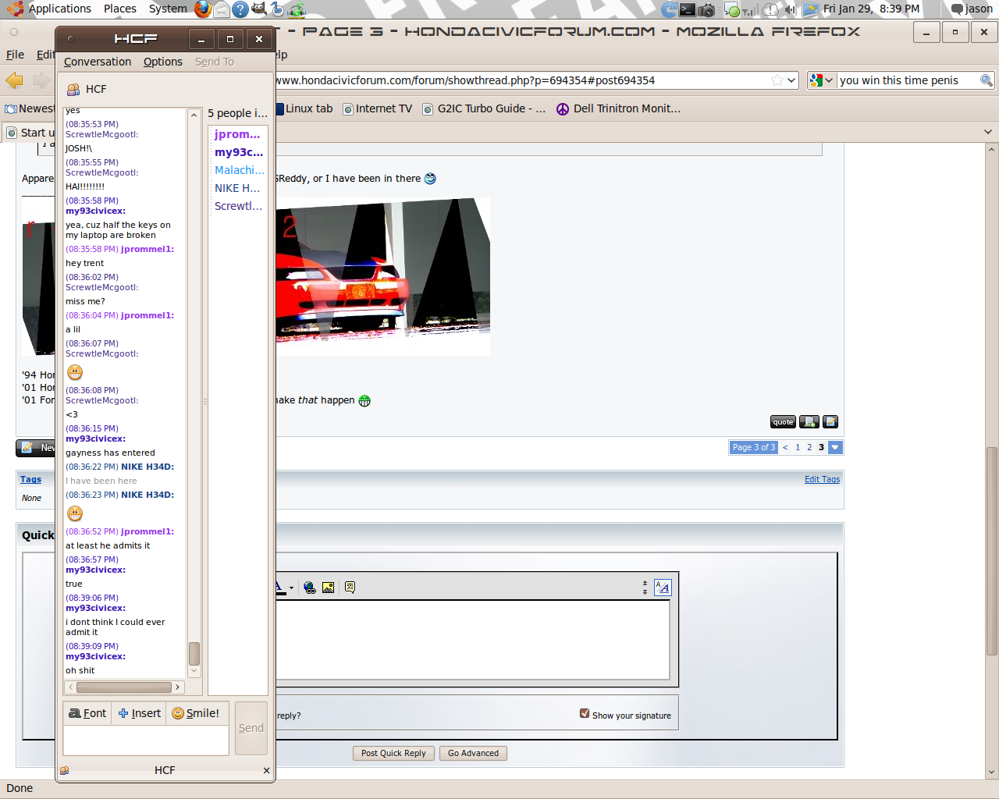This screenshot has width=999, height=799.
Task: Click the HCF chat room icon
Action: point(73,89)
